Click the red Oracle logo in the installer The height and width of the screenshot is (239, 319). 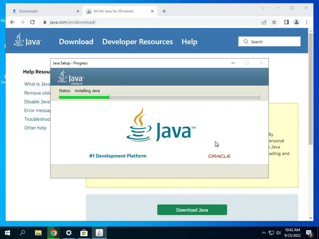pyautogui.click(x=219, y=156)
